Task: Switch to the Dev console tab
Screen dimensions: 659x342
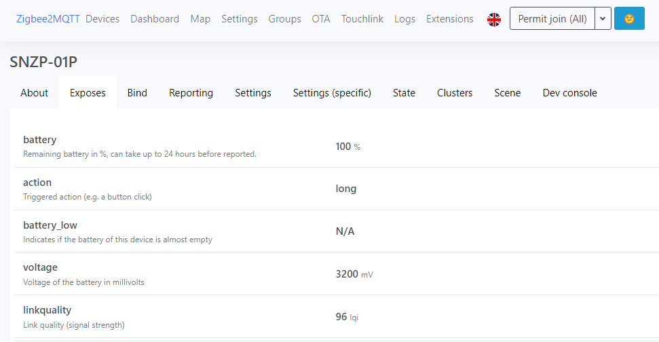Action: (x=569, y=93)
